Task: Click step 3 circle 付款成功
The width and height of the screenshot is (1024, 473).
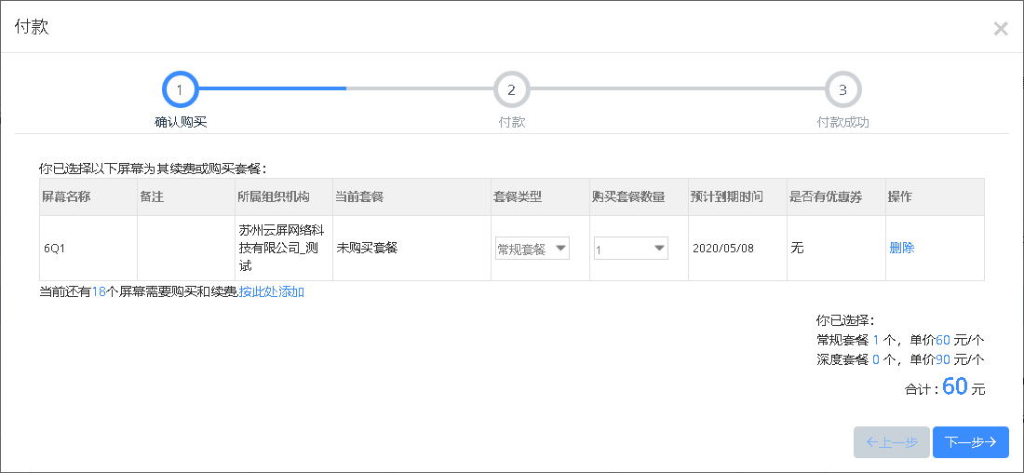Action: coord(843,89)
